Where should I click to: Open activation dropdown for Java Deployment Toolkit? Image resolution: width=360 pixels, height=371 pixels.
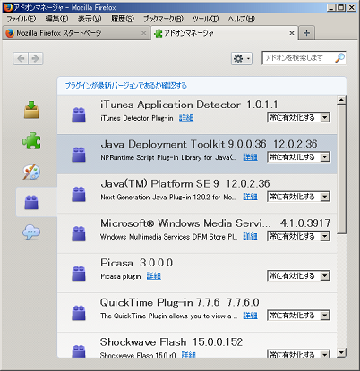click(298, 157)
